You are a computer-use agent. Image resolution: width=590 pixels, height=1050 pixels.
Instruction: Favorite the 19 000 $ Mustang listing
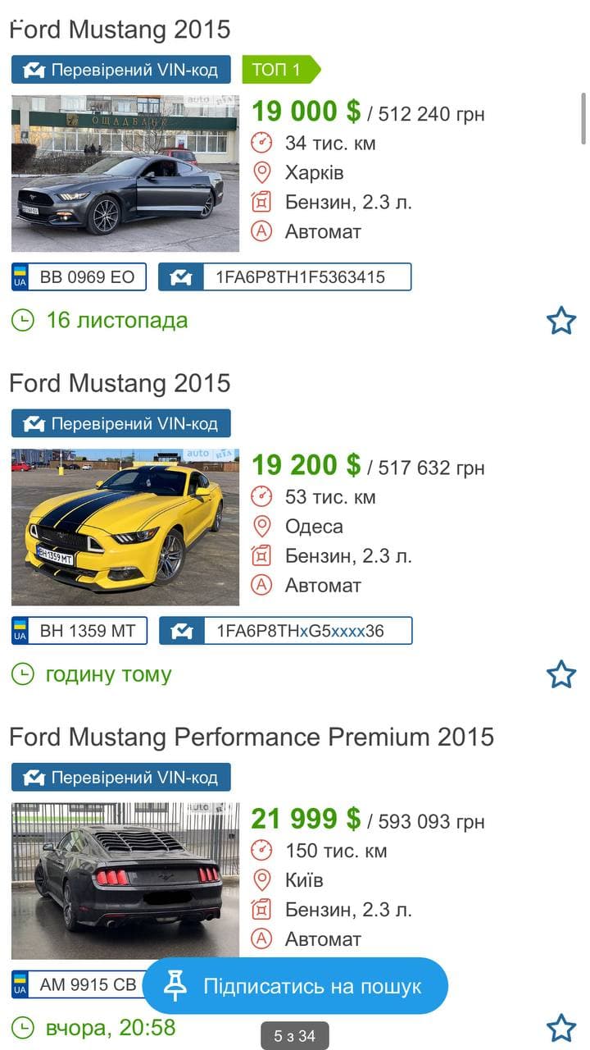click(561, 321)
